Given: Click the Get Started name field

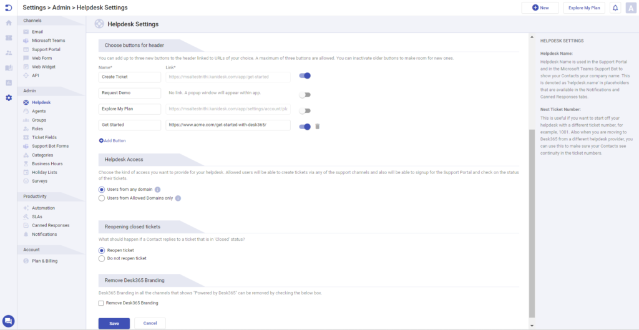Looking at the screenshot, I should click(x=130, y=125).
